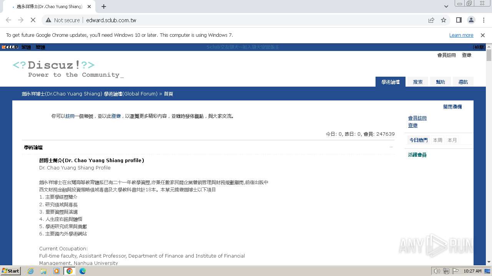The width and height of the screenshot is (492, 276).
Task: Click the vertical scrollbar thumb
Action: 489,55
